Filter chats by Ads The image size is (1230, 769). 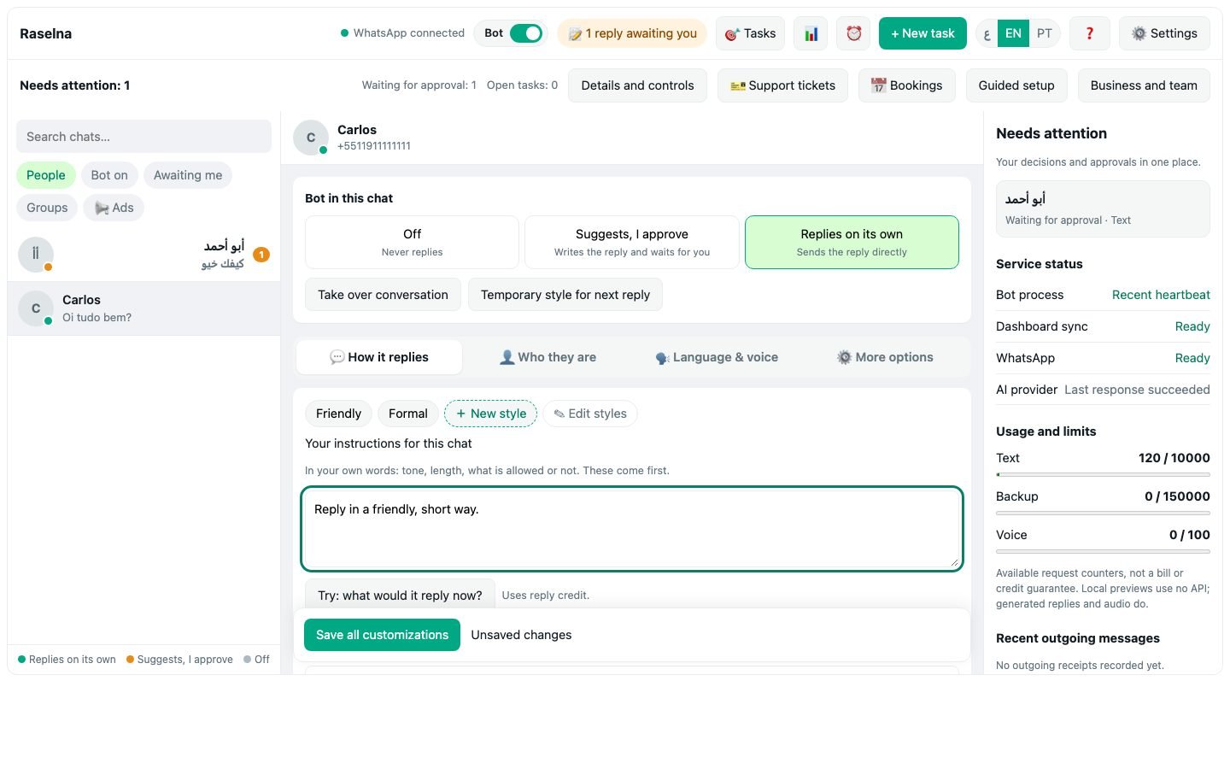(114, 208)
